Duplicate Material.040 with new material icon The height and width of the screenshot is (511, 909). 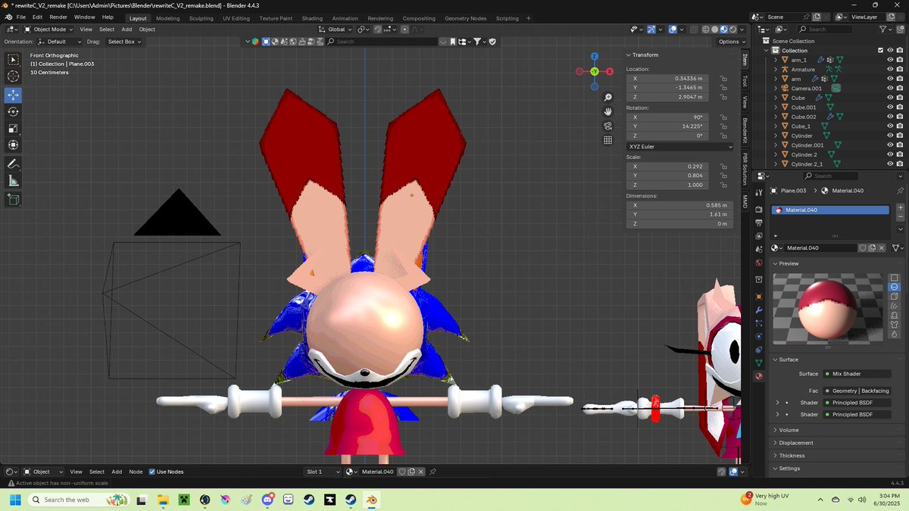872,248
